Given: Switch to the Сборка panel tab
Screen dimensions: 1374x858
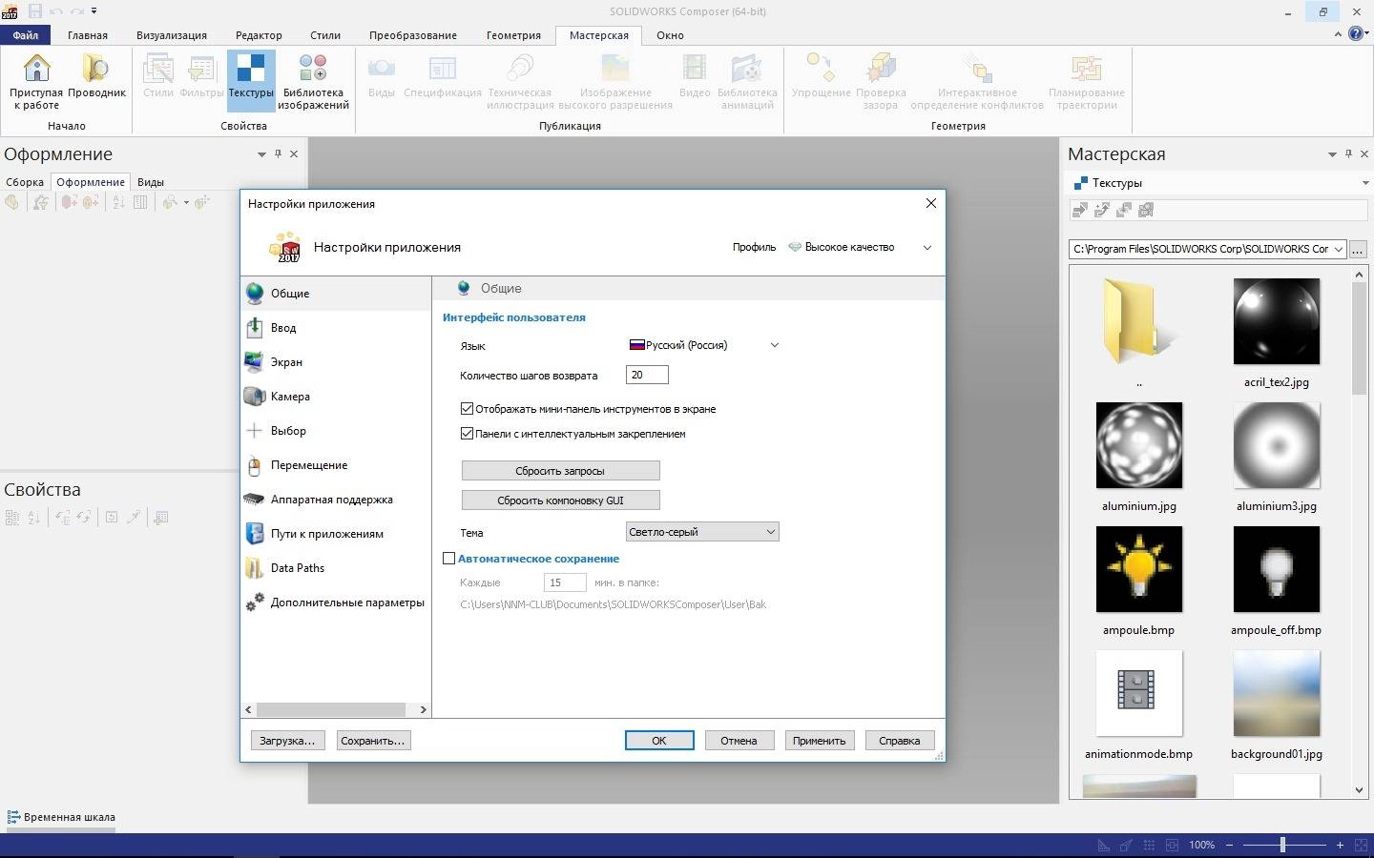Looking at the screenshot, I should (25, 182).
